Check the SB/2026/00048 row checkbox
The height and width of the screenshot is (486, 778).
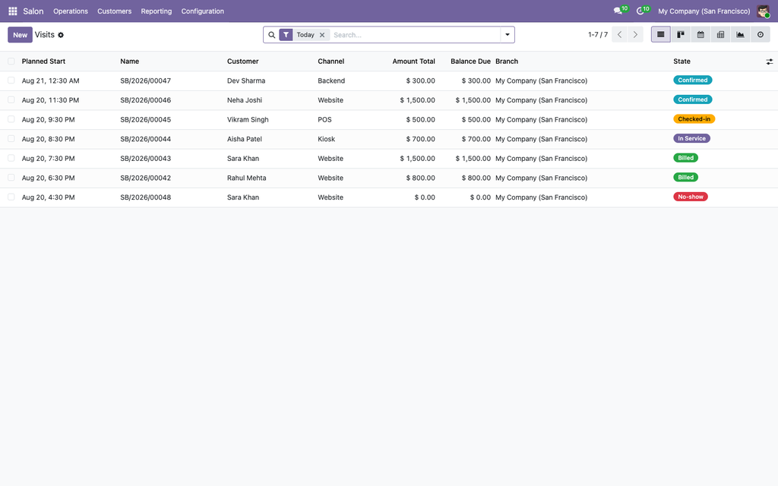(11, 197)
